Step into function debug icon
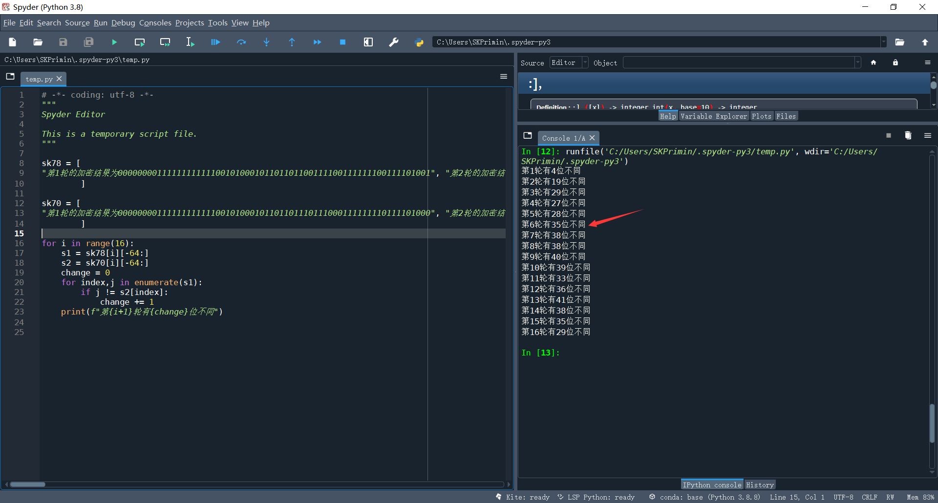938x503 pixels. tap(267, 42)
